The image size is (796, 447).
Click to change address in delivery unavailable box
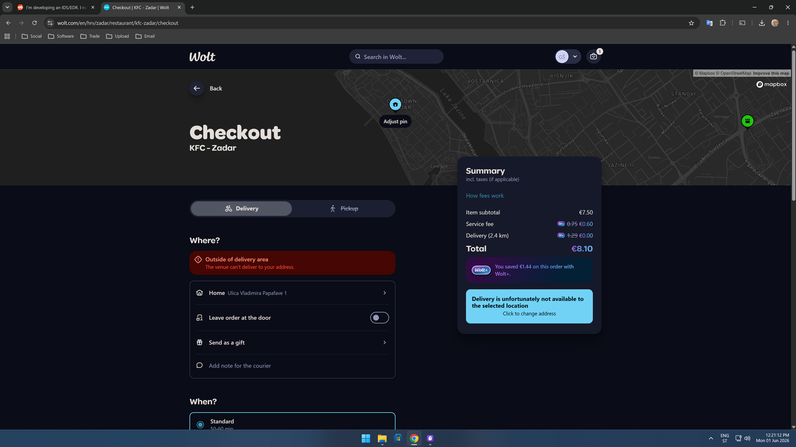529,306
